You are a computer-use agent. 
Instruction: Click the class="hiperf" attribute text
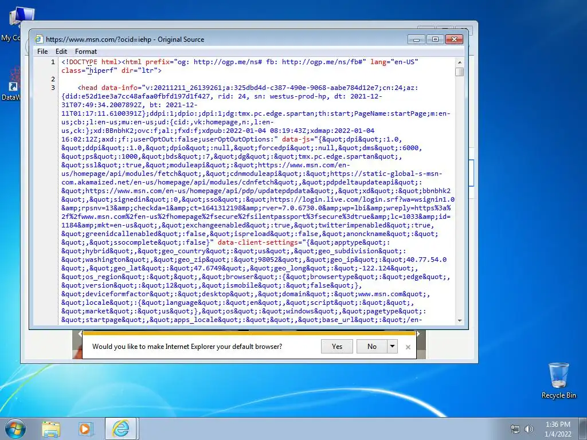tap(89, 70)
